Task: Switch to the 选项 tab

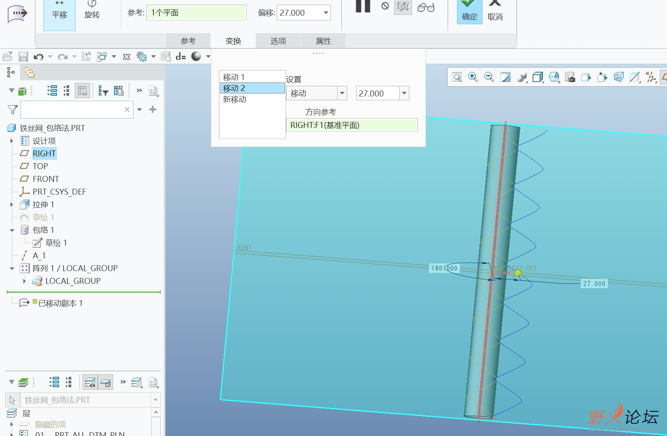Action: [x=278, y=41]
